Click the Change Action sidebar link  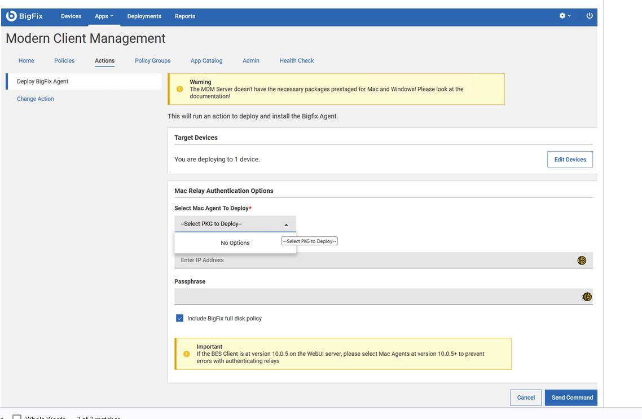click(x=36, y=99)
